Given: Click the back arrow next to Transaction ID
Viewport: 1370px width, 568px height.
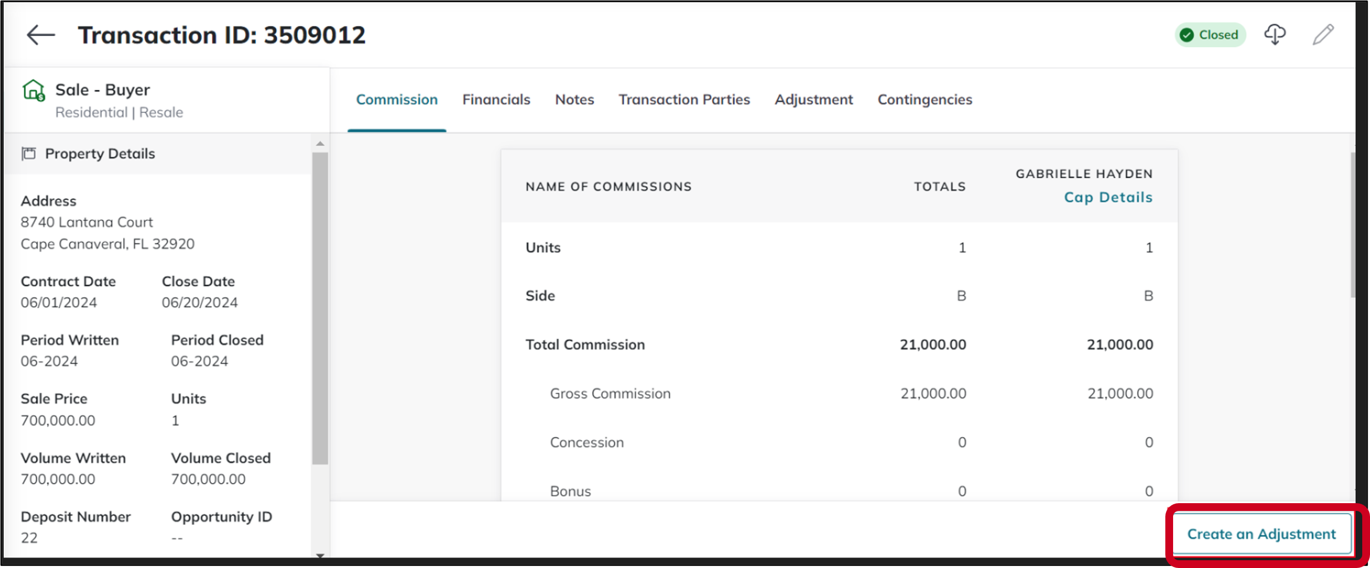Looking at the screenshot, I should tap(40, 34).
